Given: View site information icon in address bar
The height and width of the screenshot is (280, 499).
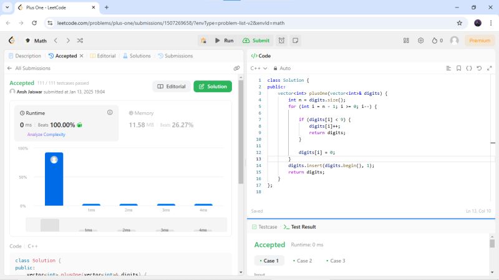Looking at the screenshot, I should pos(50,23).
